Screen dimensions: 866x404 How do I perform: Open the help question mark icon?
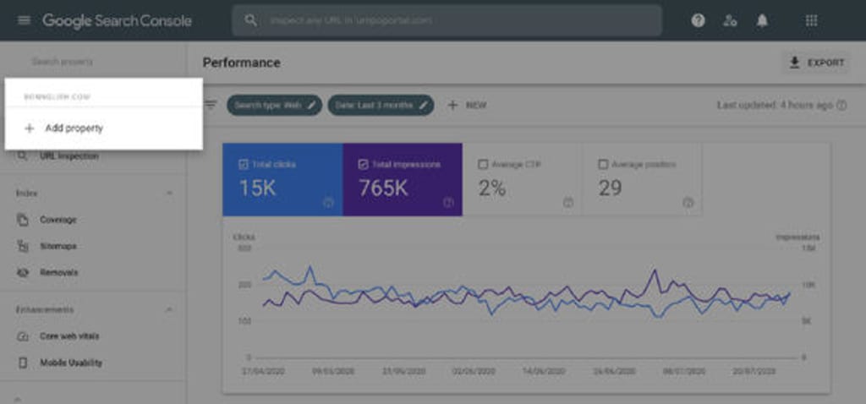coord(698,20)
